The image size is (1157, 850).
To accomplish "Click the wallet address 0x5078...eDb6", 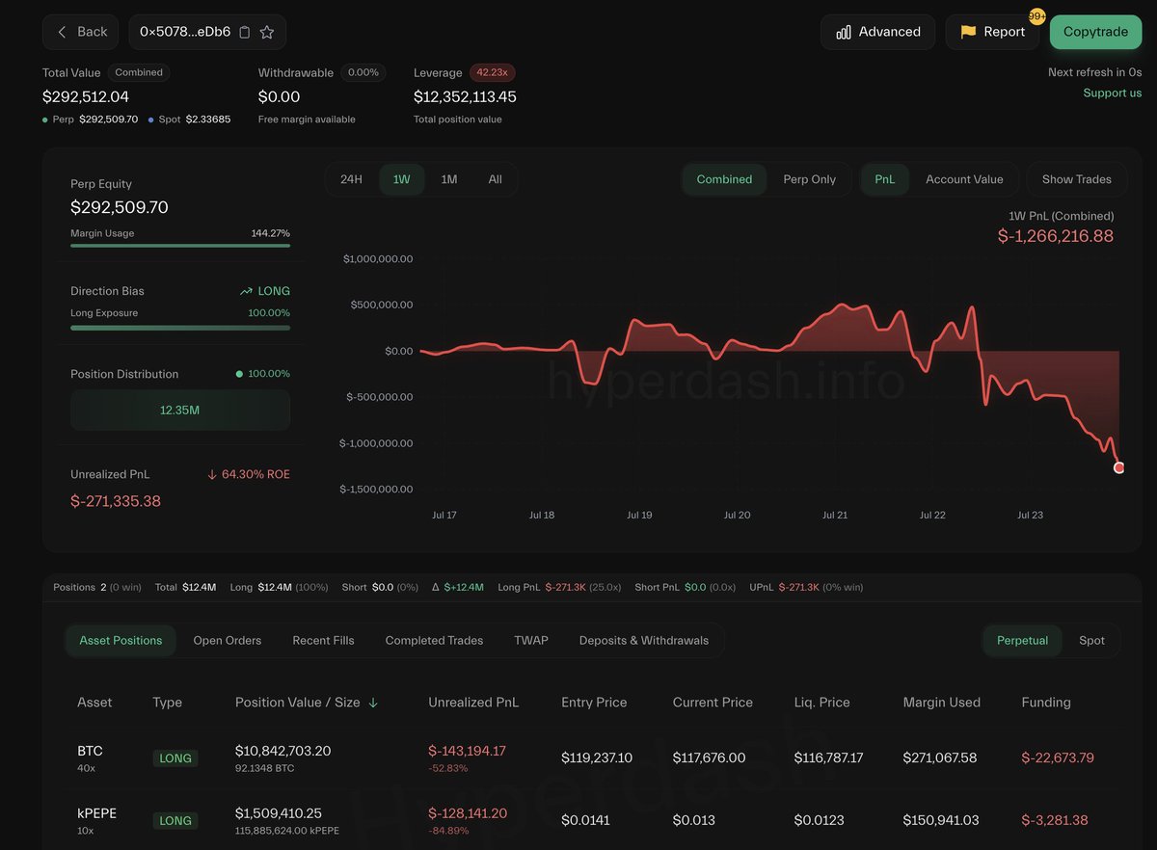I will pos(185,32).
